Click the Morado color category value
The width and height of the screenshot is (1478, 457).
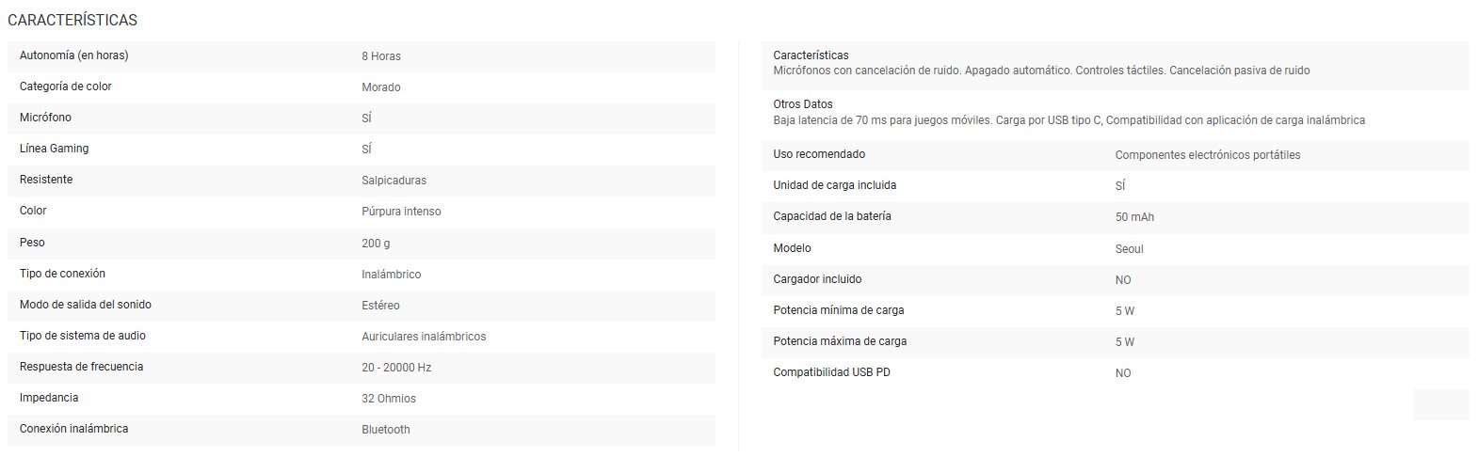coord(381,87)
